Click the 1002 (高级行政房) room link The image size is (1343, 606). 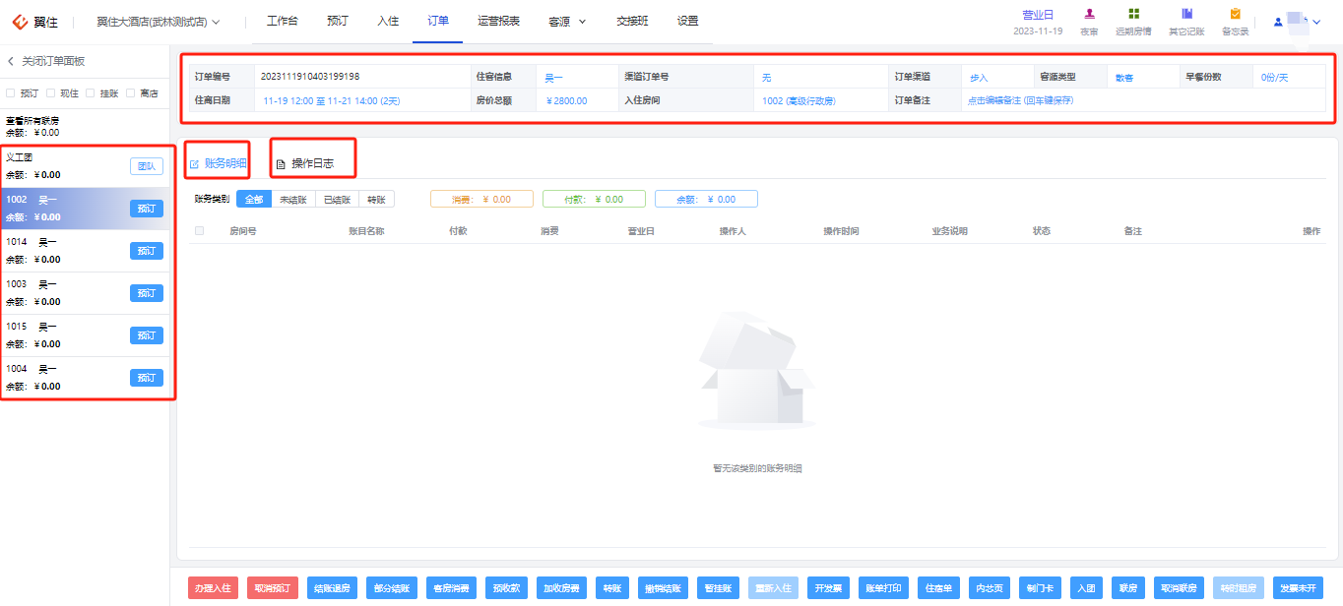[799, 100]
